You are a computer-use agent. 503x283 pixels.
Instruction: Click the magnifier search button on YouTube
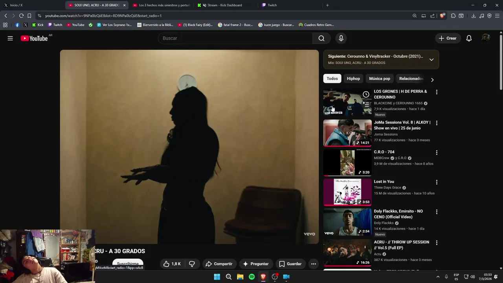click(321, 38)
